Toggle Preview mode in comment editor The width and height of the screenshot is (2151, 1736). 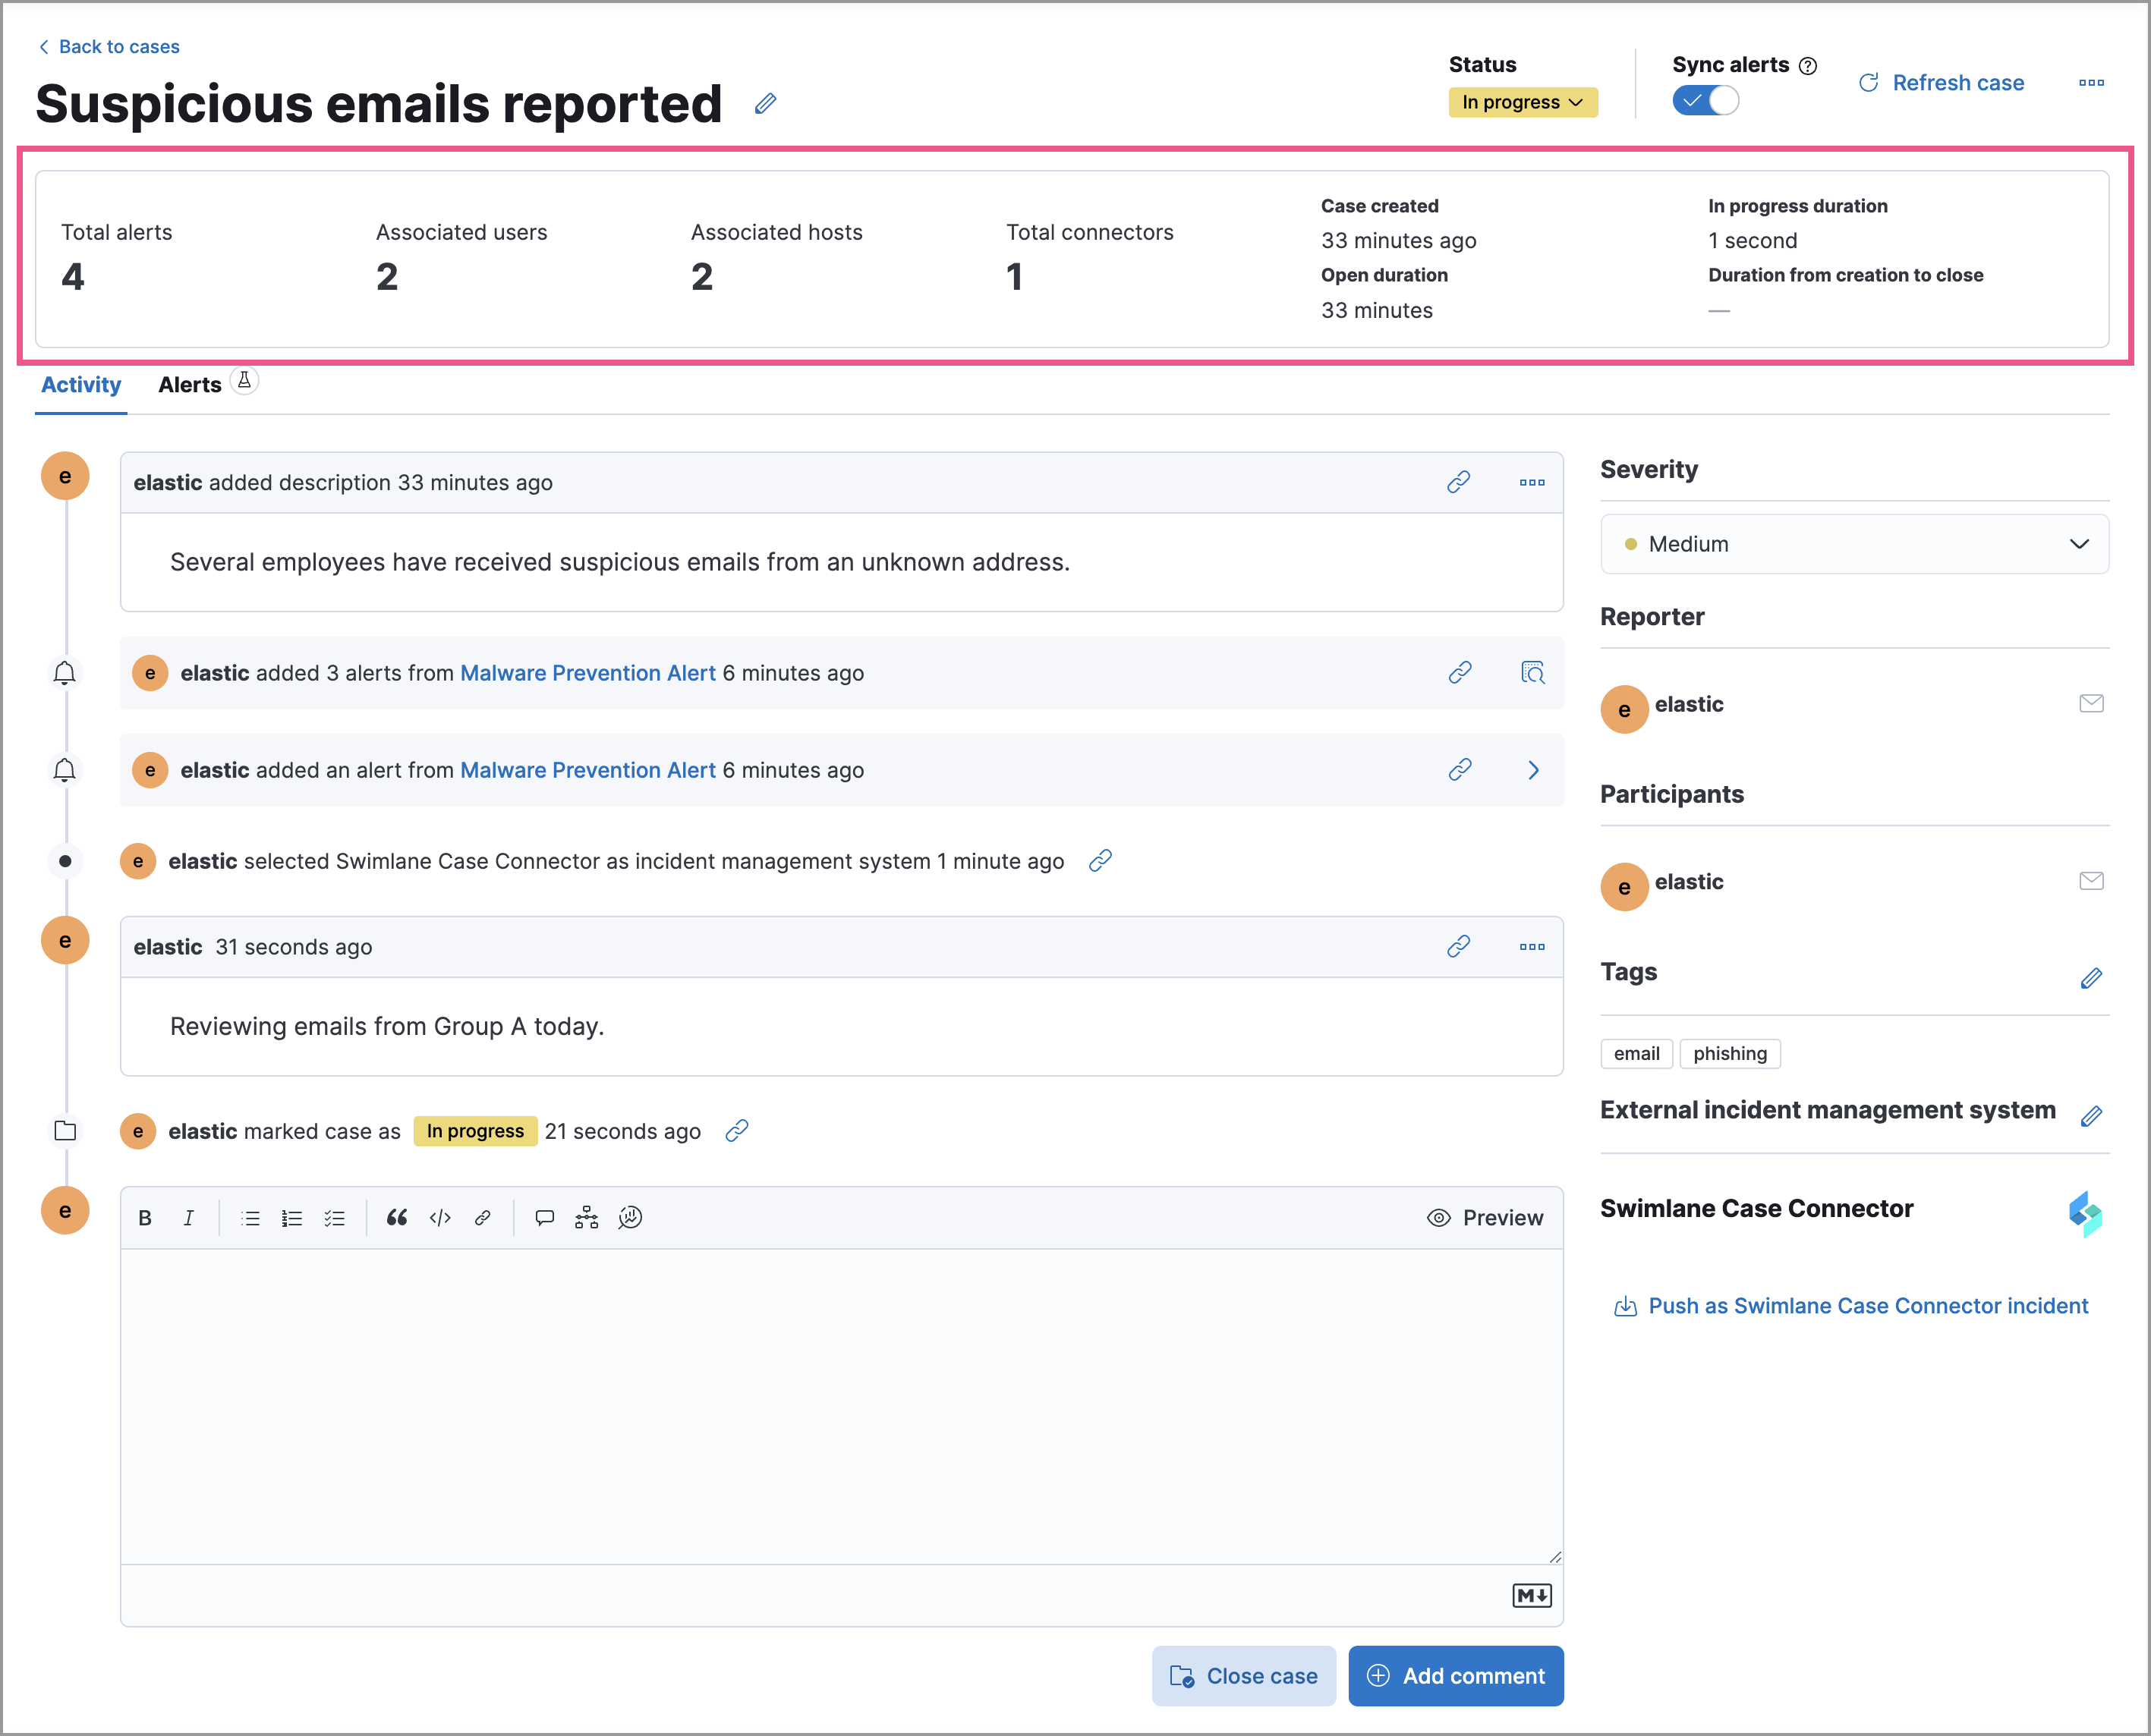point(1485,1218)
